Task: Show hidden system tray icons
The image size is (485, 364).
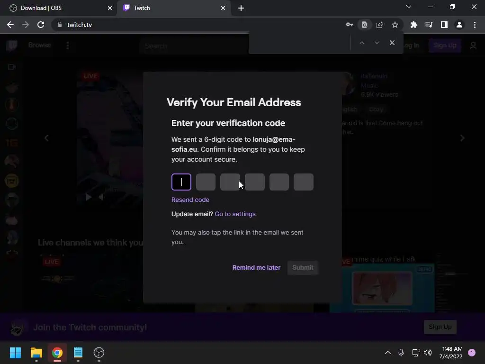Action: coord(387,353)
